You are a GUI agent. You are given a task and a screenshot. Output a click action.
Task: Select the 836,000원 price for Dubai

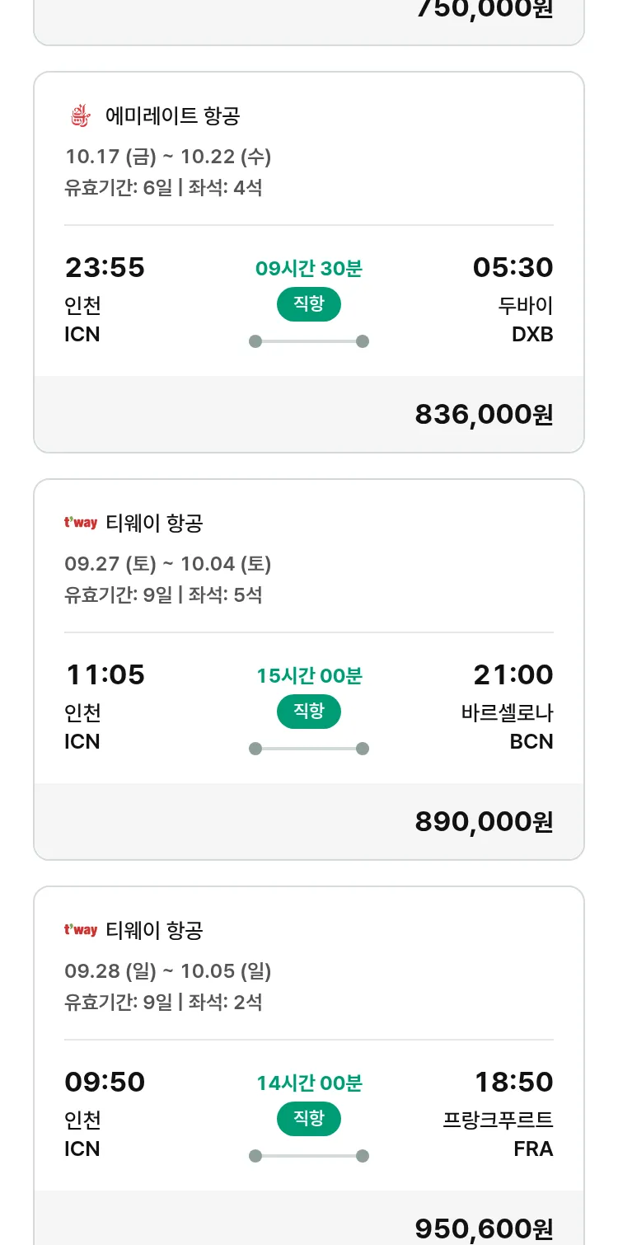pyautogui.click(x=484, y=415)
